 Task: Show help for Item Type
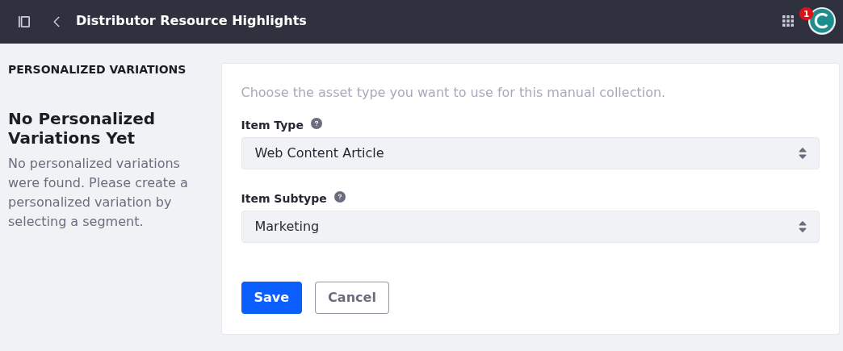[x=317, y=123]
